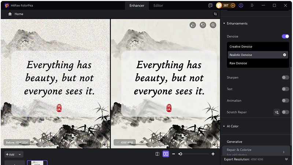293x165 pixels.
Task: Click the crop icon near Home bar
Action: 215,14
